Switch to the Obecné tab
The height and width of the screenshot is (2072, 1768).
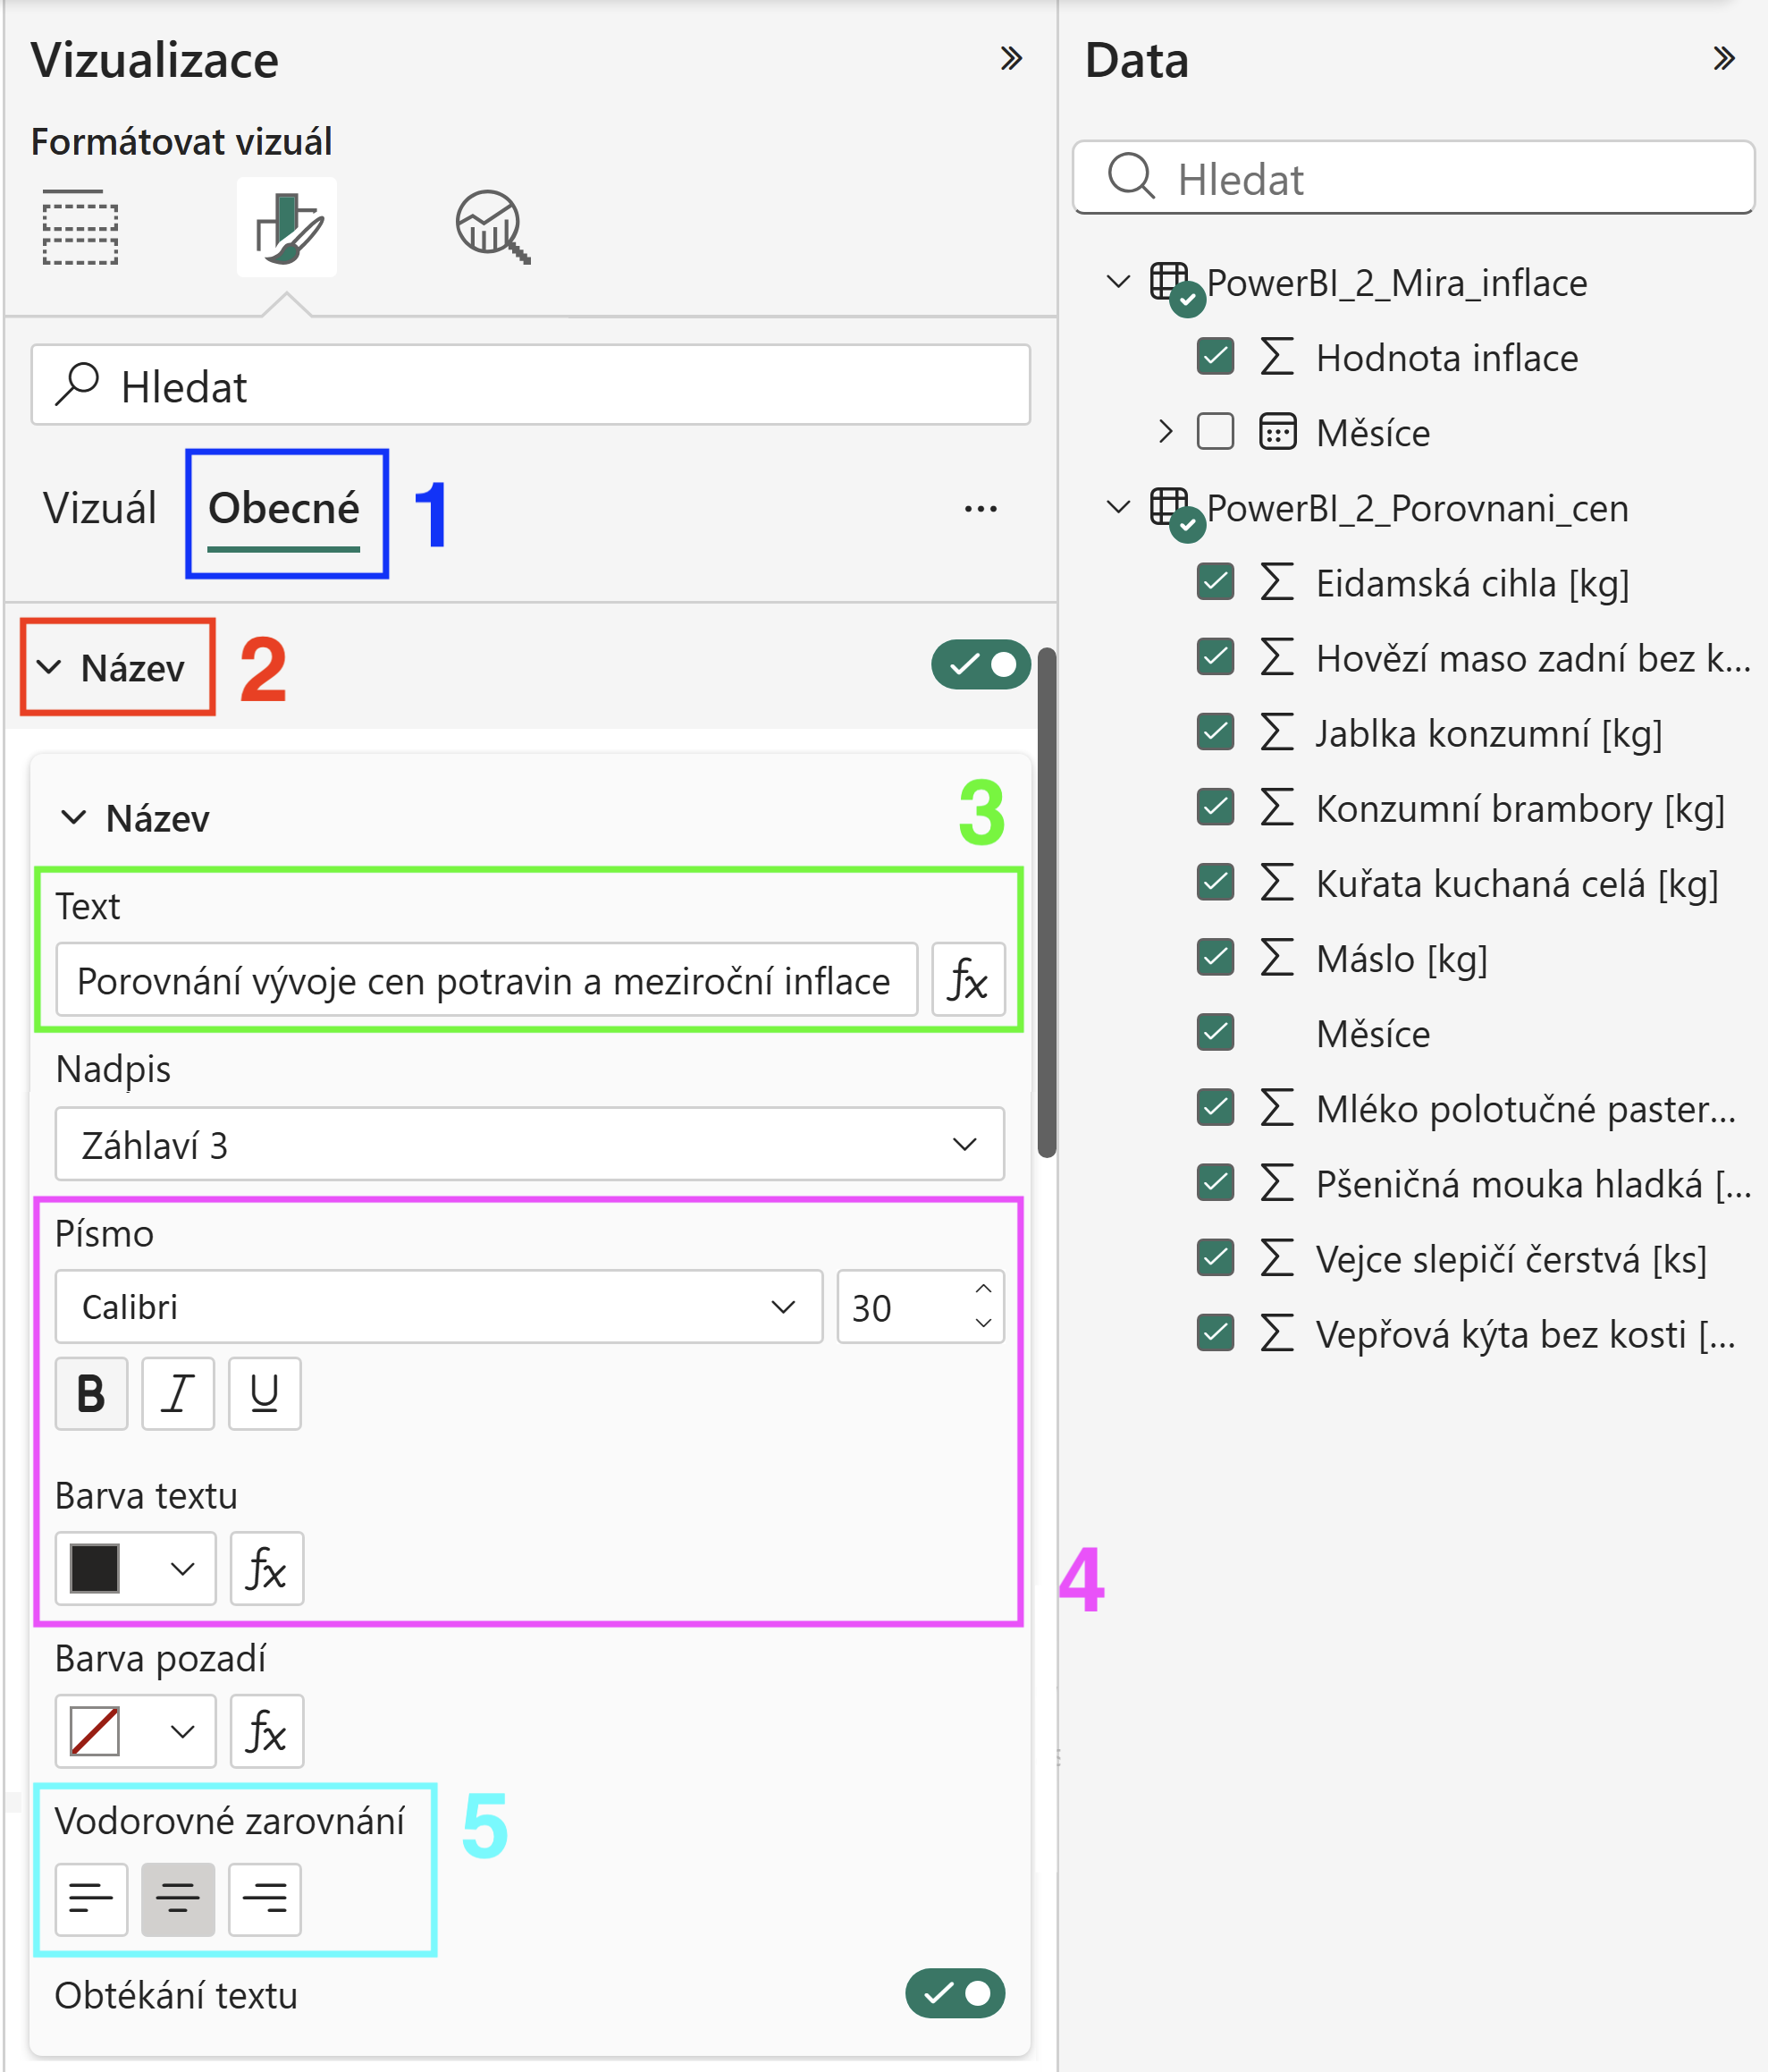284,508
